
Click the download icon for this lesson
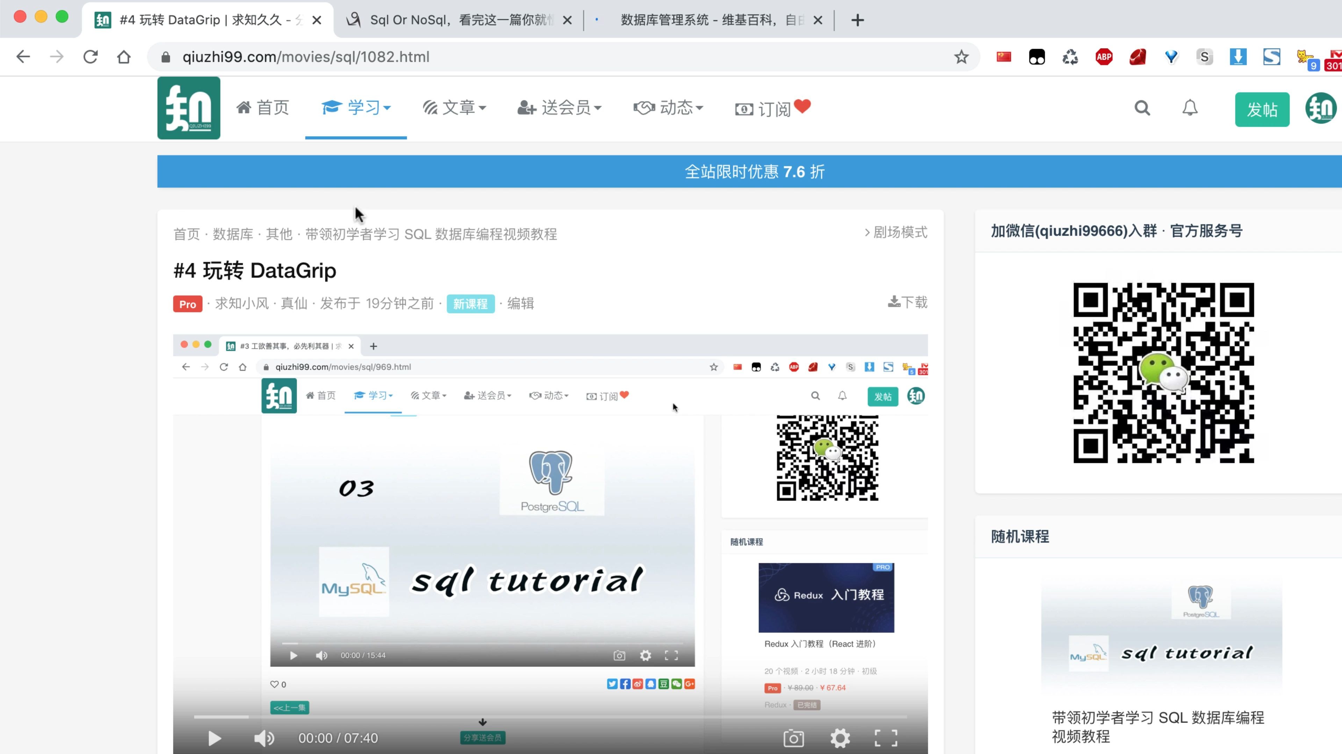coord(893,302)
